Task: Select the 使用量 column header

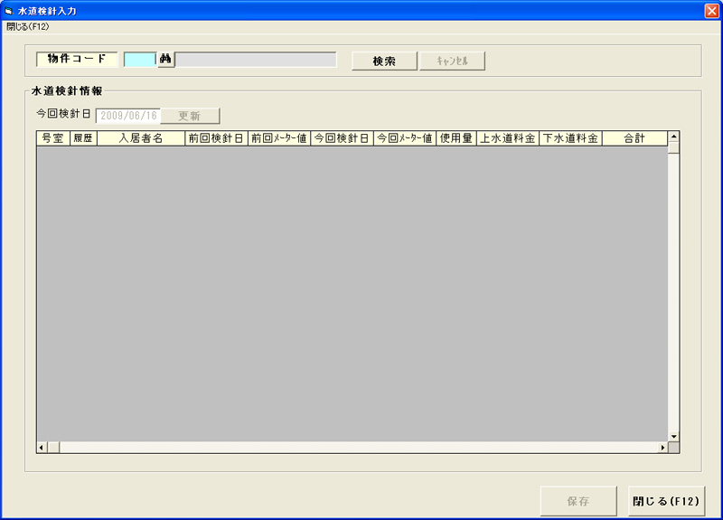Action: coord(456,138)
